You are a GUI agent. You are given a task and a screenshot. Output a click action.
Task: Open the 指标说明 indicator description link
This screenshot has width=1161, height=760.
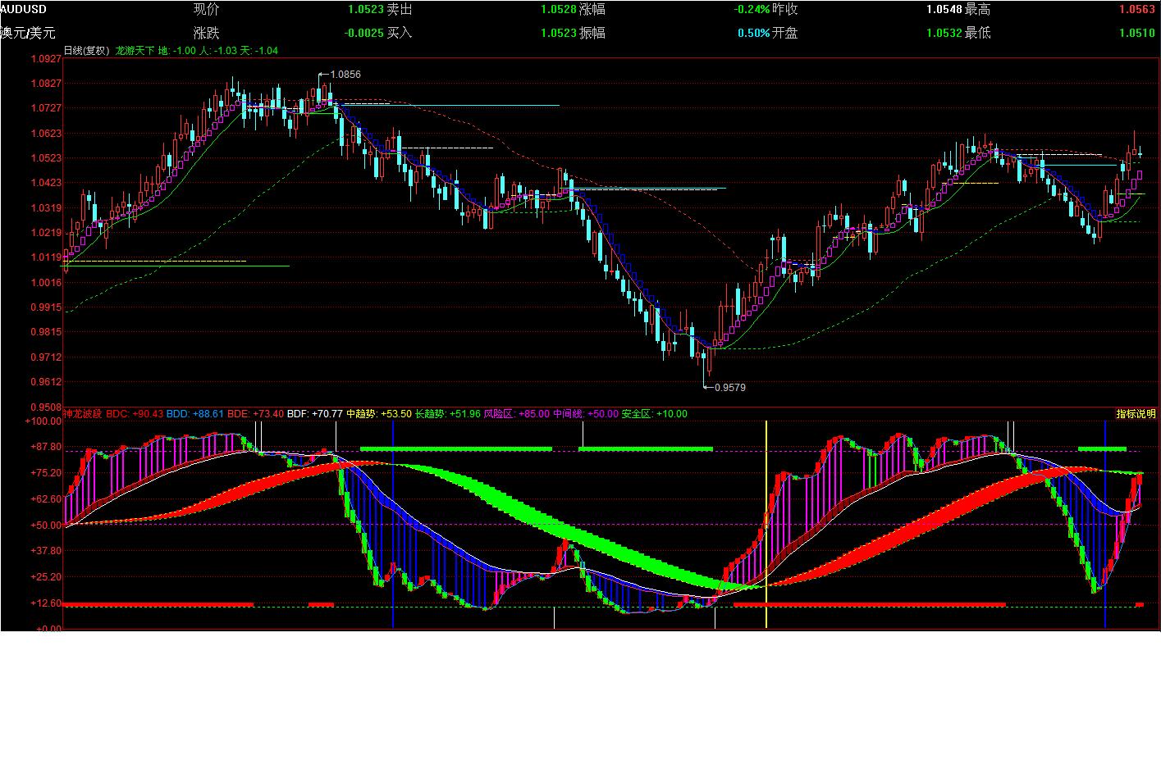tap(1136, 414)
